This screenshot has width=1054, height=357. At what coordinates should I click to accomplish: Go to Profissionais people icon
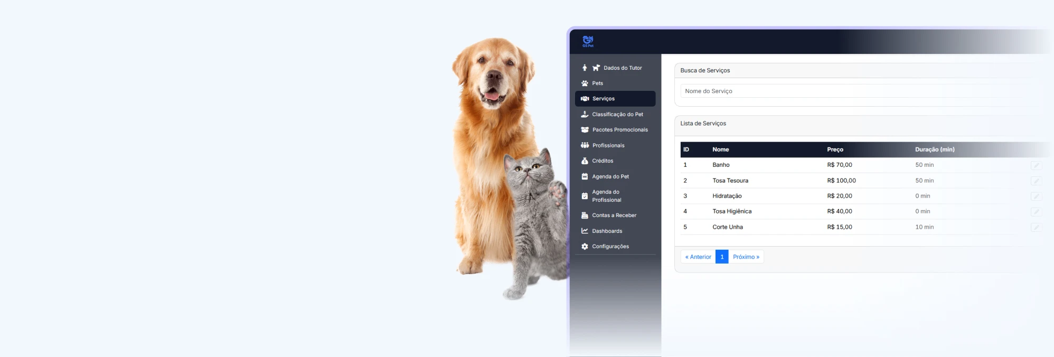585,145
